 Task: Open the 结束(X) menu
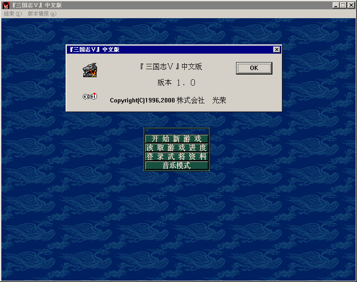[13, 14]
